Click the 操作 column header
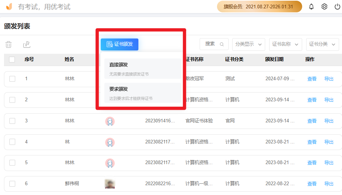This screenshot has width=342, height=195. point(310,60)
